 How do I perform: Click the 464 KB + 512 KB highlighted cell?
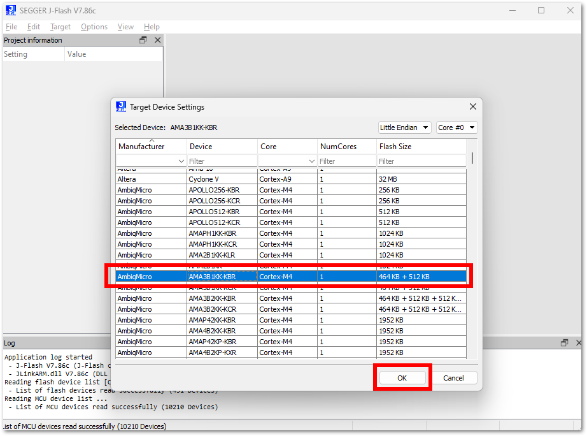(x=421, y=277)
